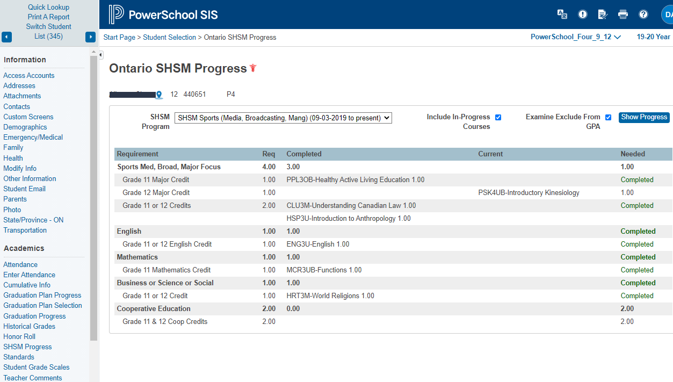The height and width of the screenshot is (382, 673).
Task: Click the printer icon in header
Action: pos(623,15)
